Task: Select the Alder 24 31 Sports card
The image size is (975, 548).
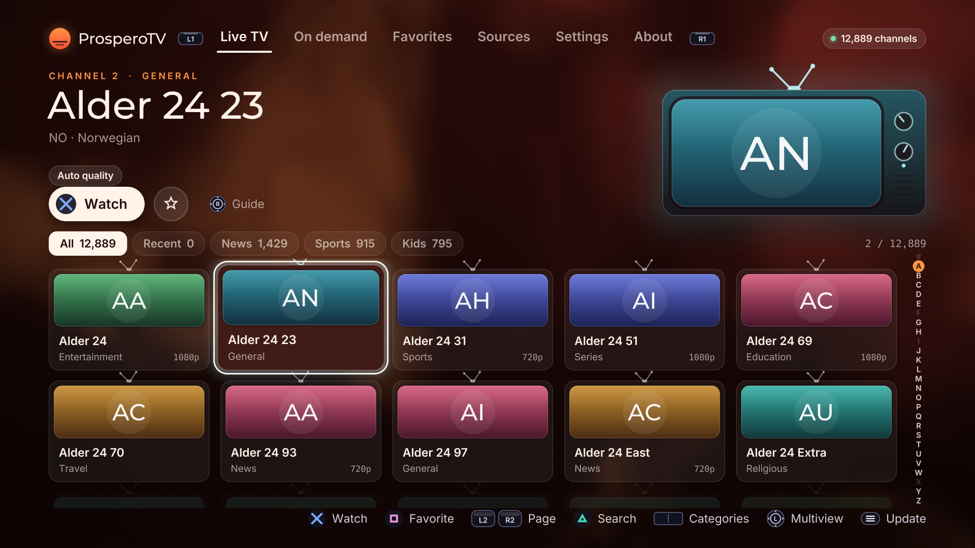Action: coord(472,320)
